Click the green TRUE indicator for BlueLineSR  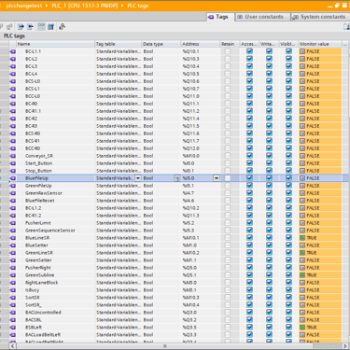pos(302,238)
